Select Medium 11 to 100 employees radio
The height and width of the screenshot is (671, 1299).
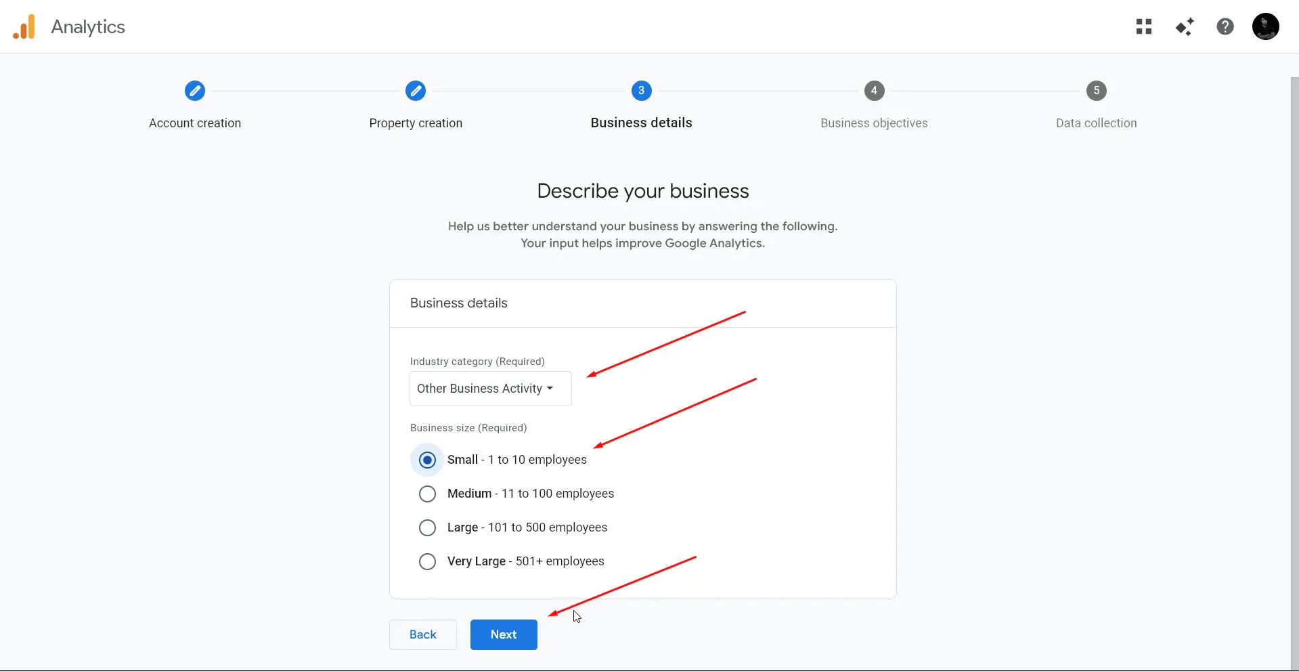[427, 494]
